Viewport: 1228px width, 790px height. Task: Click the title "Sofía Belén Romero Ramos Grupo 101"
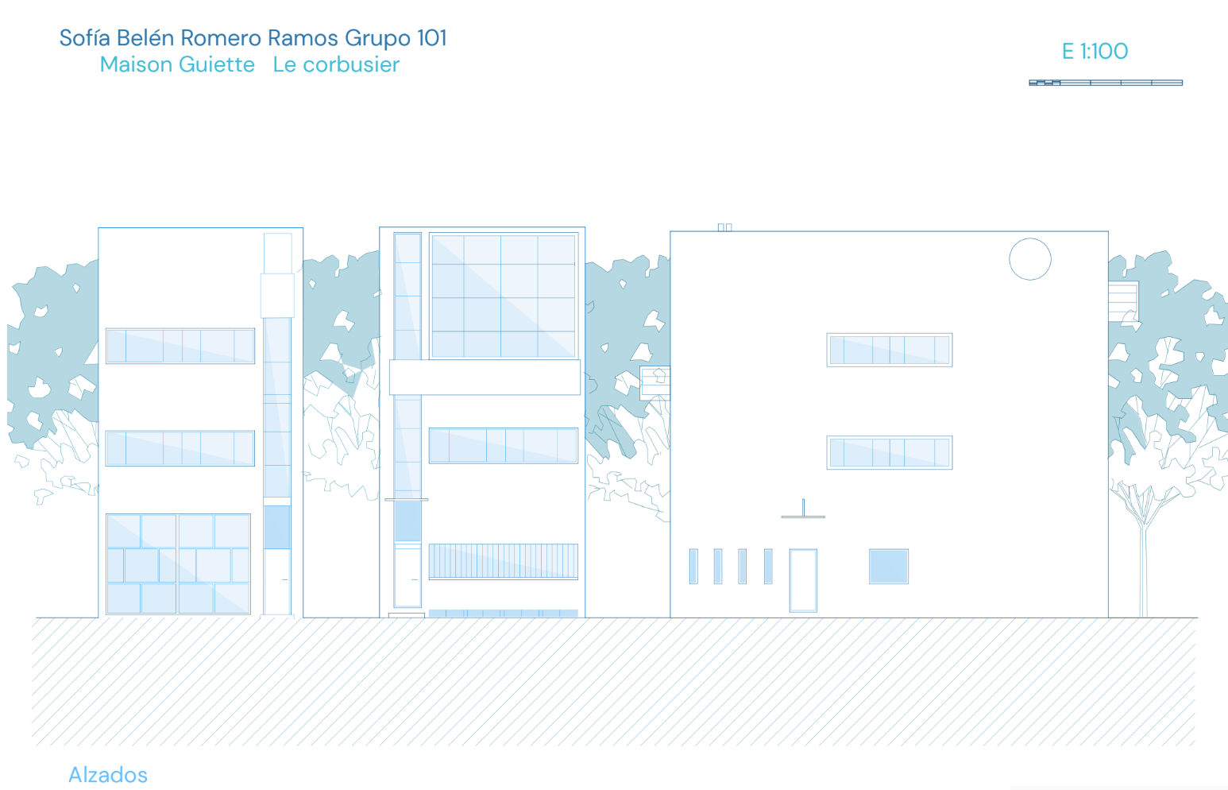pos(253,38)
